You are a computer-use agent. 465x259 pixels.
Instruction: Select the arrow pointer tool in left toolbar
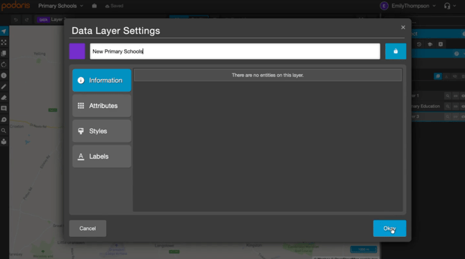tap(4, 31)
